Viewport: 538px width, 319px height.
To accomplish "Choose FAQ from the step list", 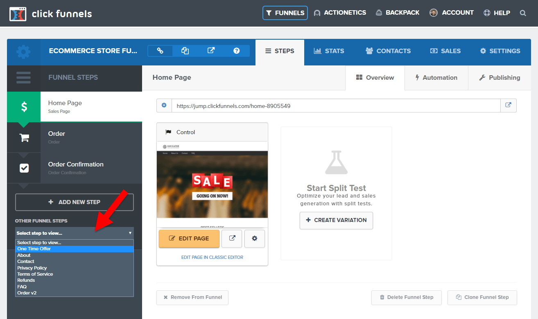I will pos(75,287).
